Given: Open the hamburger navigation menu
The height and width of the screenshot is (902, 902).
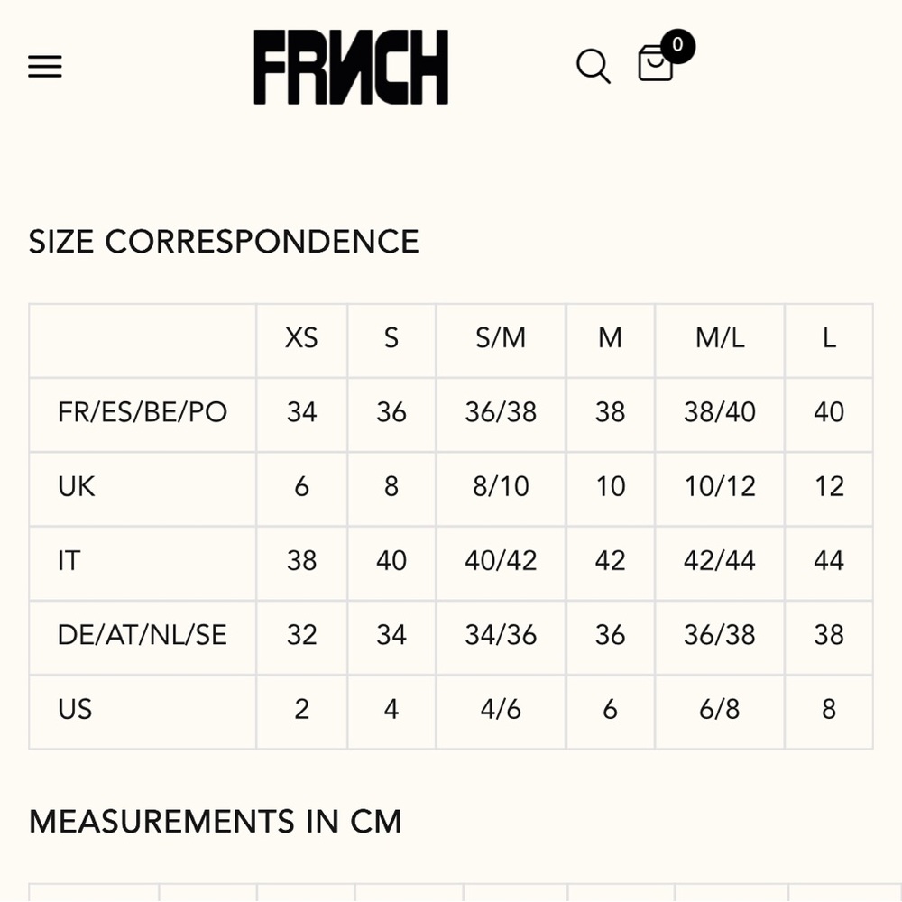Looking at the screenshot, I should [x=45, y=66].
